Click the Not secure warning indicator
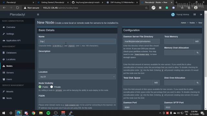207x116 pixels. (x=32, y=8)
